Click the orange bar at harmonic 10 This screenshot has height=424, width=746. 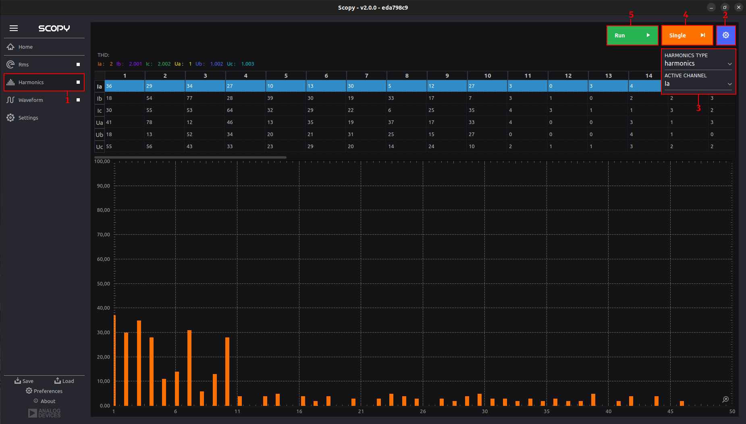pos(227,371)
